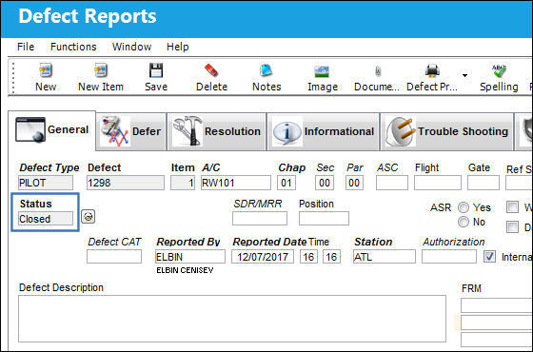The height and width of the screenshot is (352, 533).
Task: Click the Item field
Action: 183,183
